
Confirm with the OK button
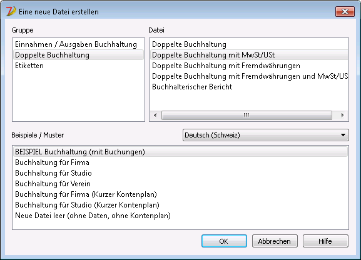(x=224, y=241)
